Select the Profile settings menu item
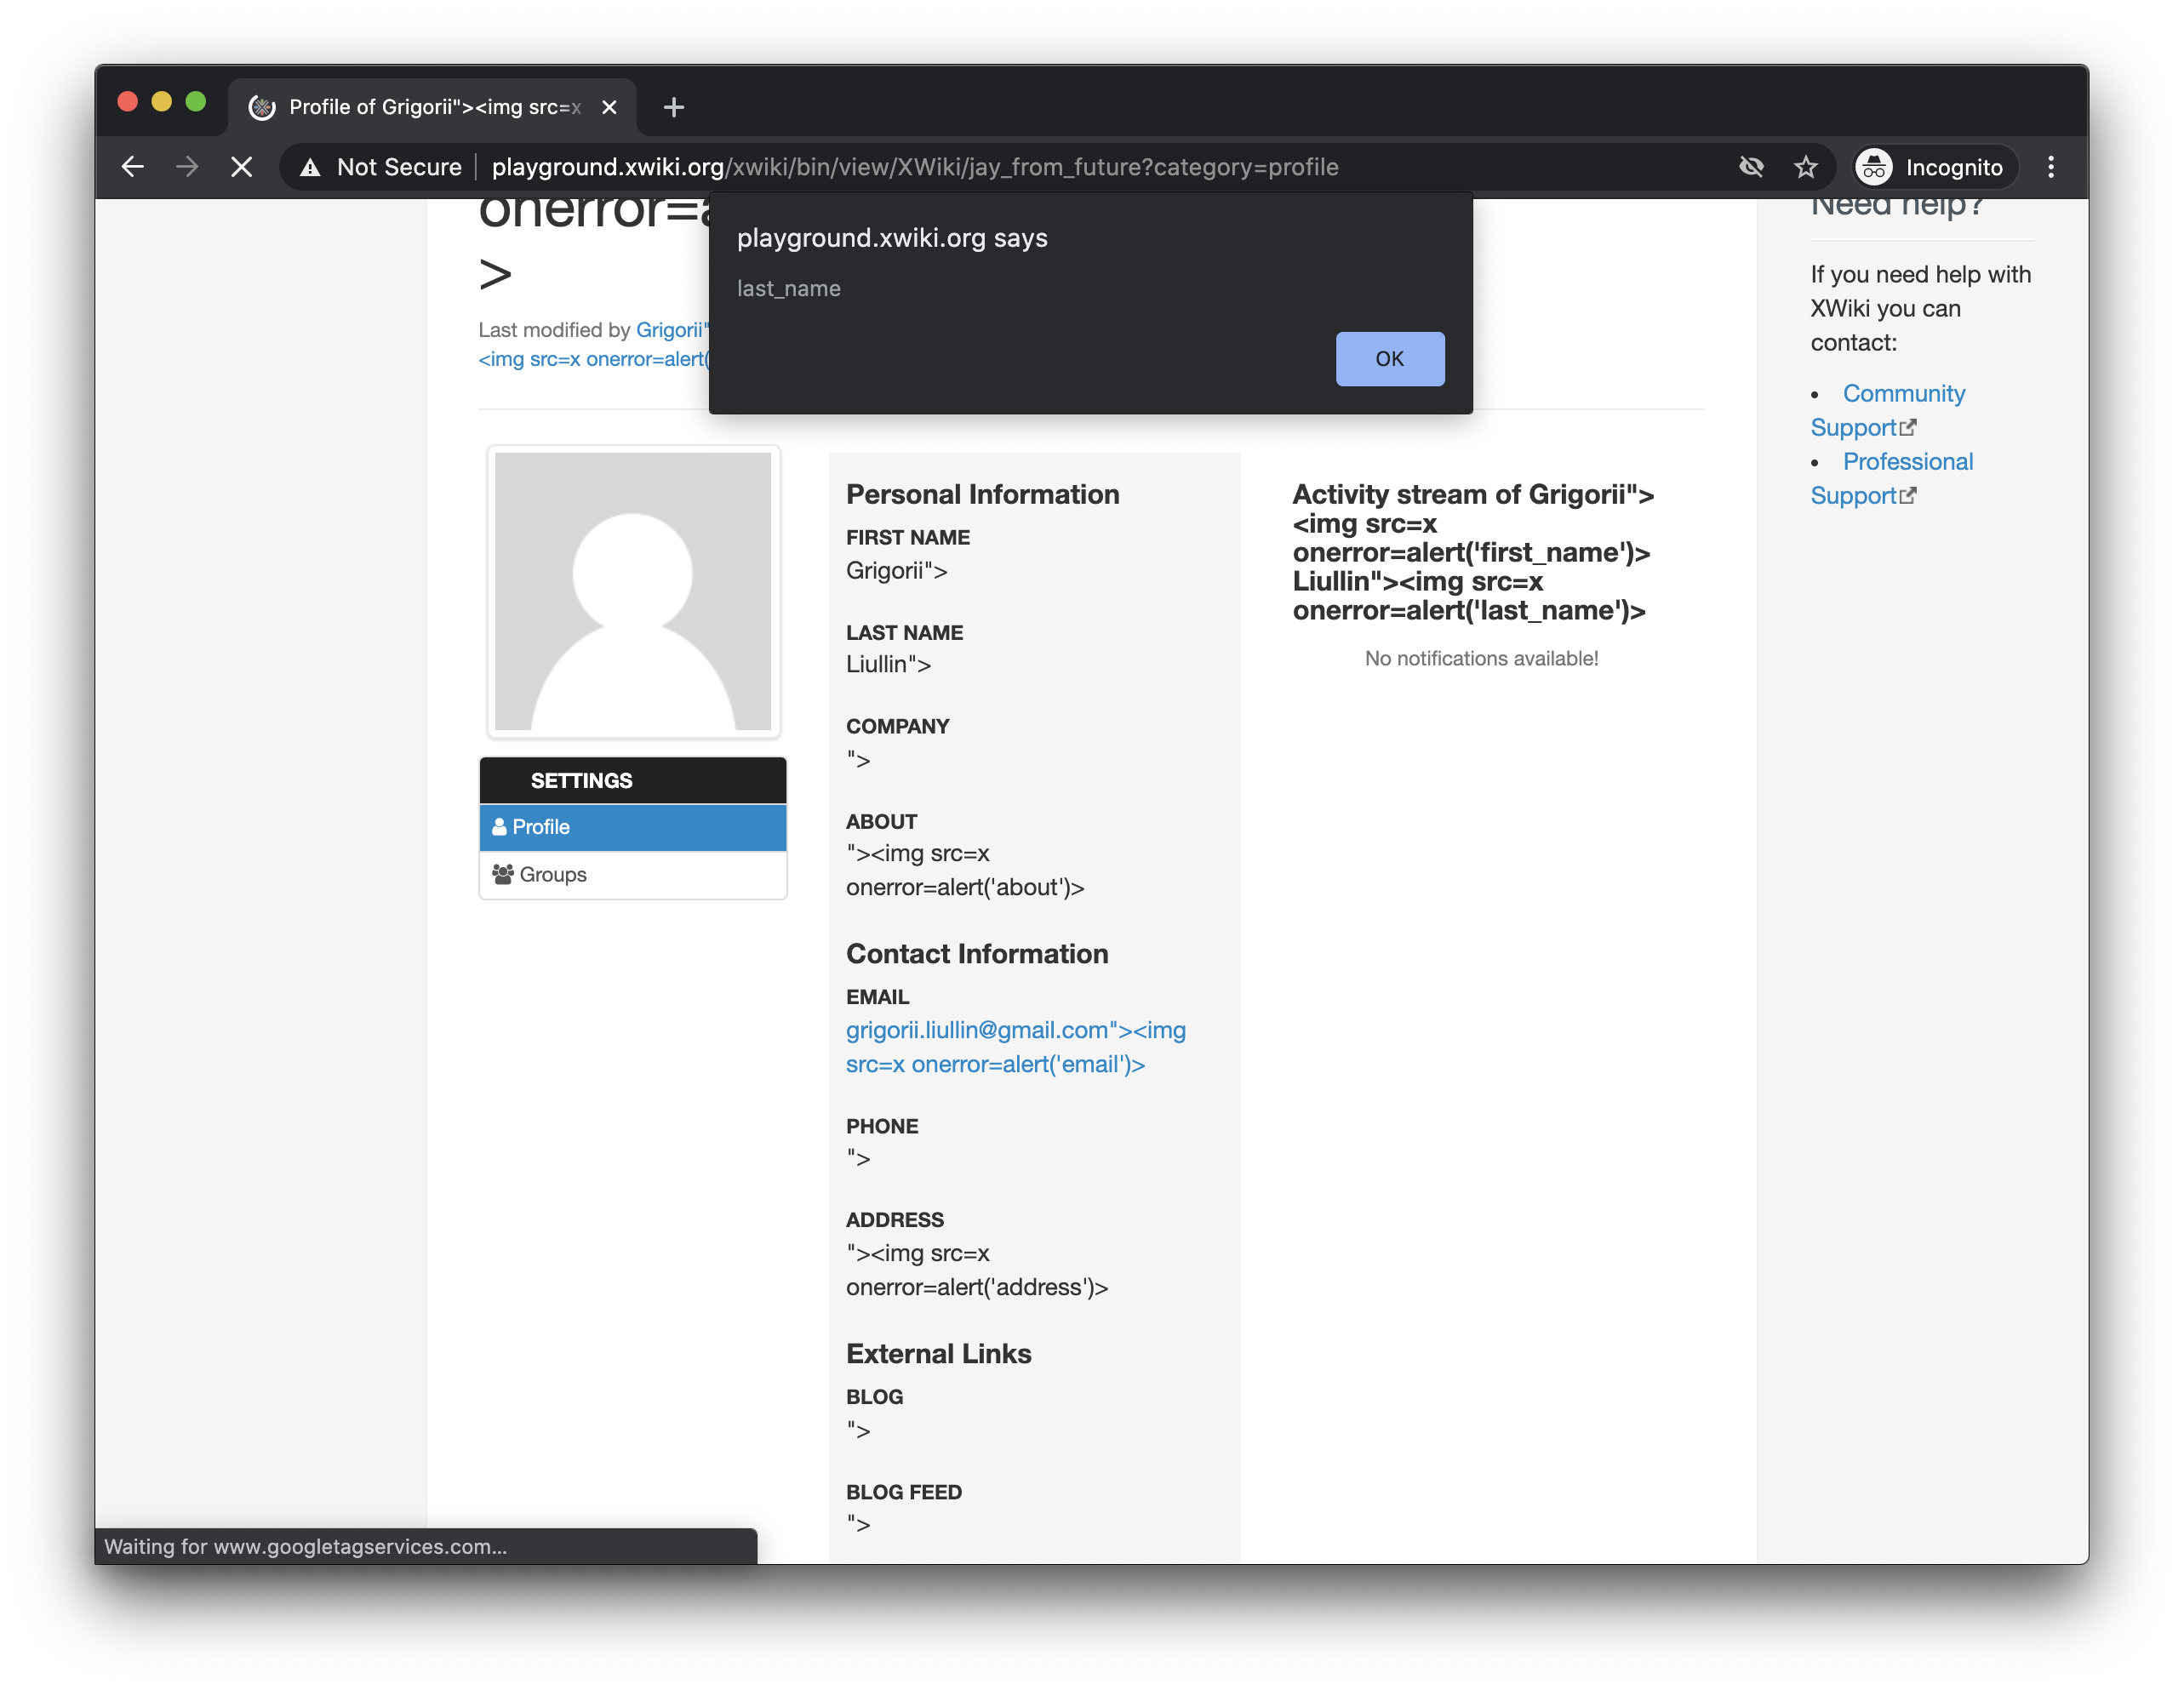 tap(632, 827)
